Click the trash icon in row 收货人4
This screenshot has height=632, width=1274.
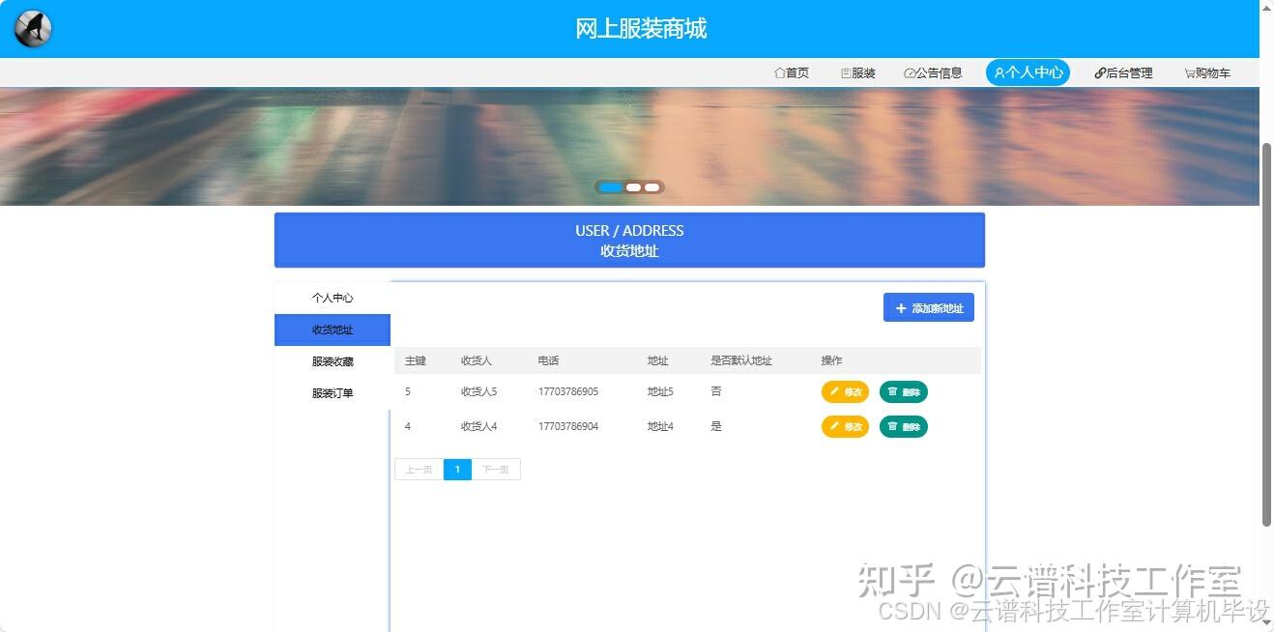click(892, 426)
